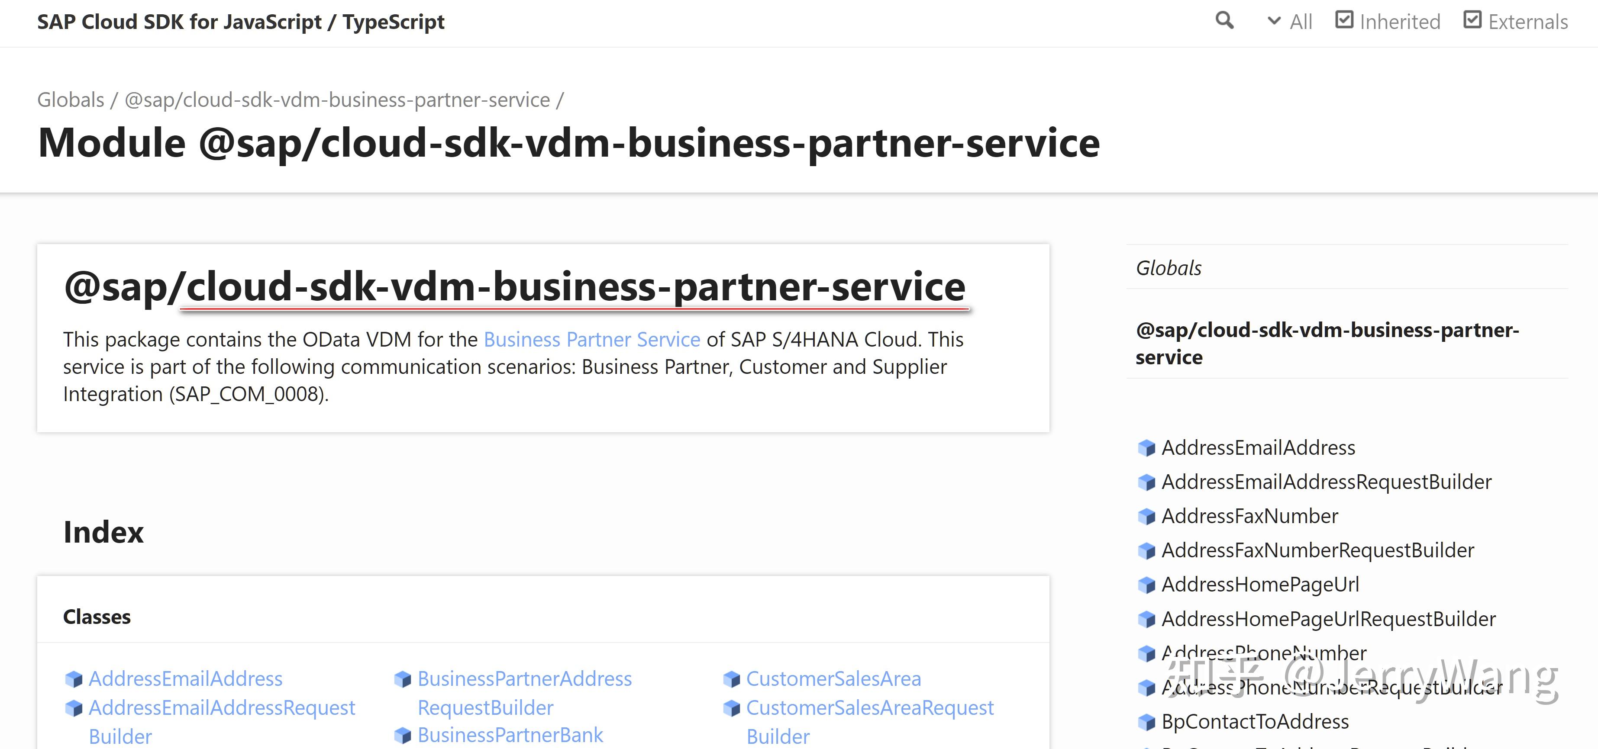1598x749 pixels.
Task: Open the Business Partner Service link
Action: (x=591, y=339)
